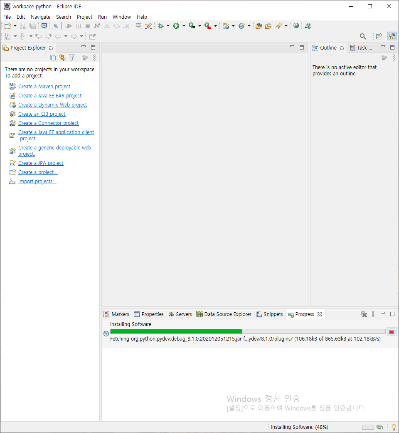Image resolution: width=399 pixels, height=433 pixels.
Task: Click Import projects... link
Action: click(x=37, y=181)
